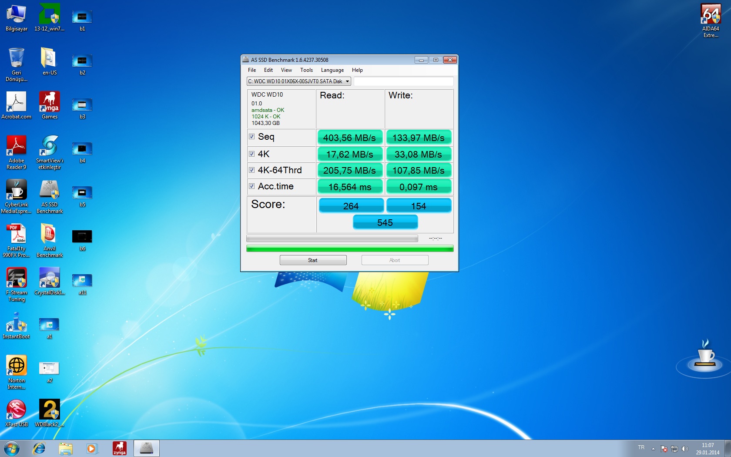
Task: Show hidden icons in system tray
Action: [x=653, y=449]
